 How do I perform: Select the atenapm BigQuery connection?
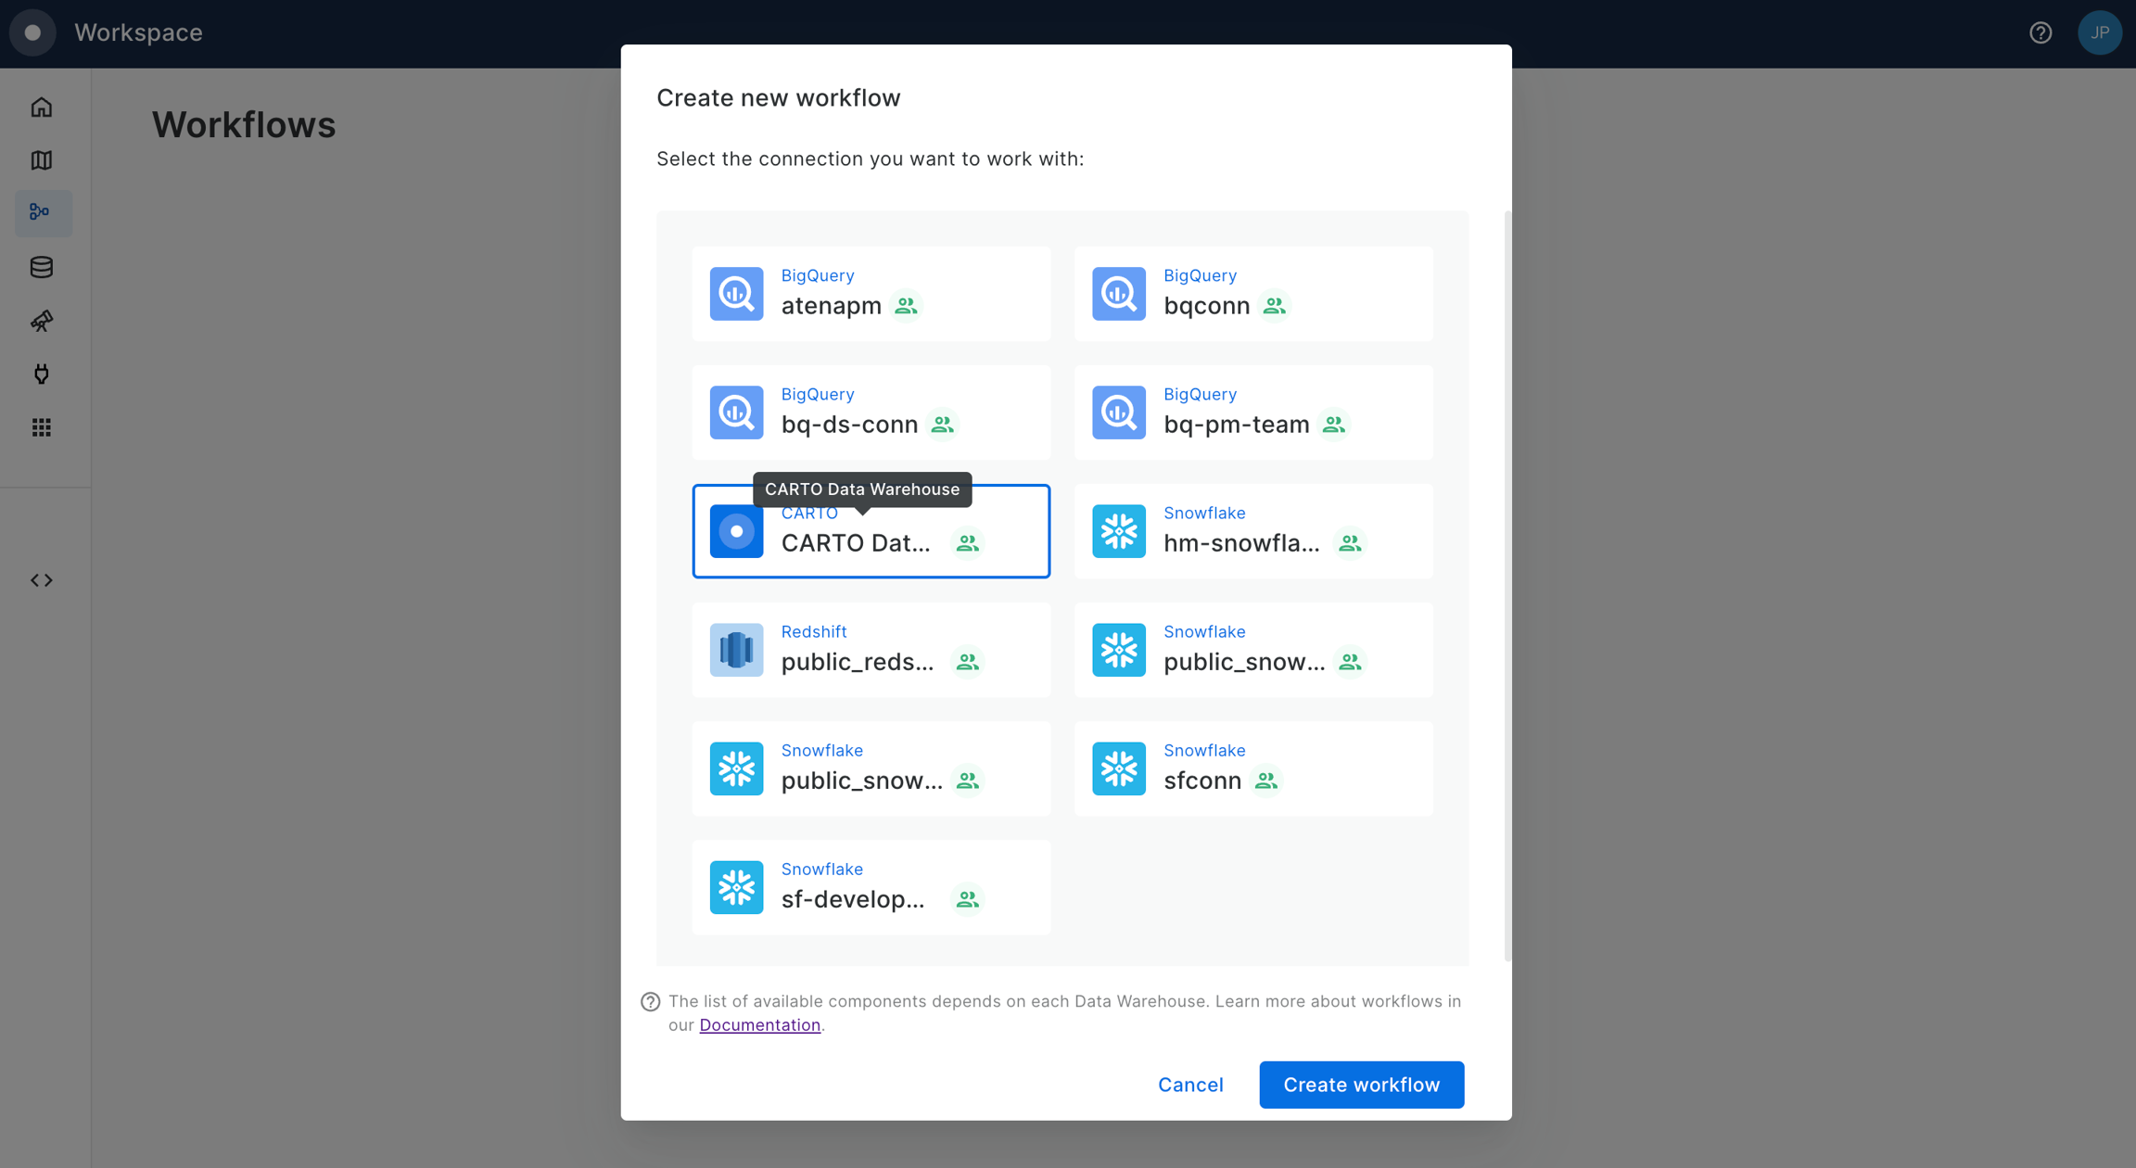tap(871, 294)
